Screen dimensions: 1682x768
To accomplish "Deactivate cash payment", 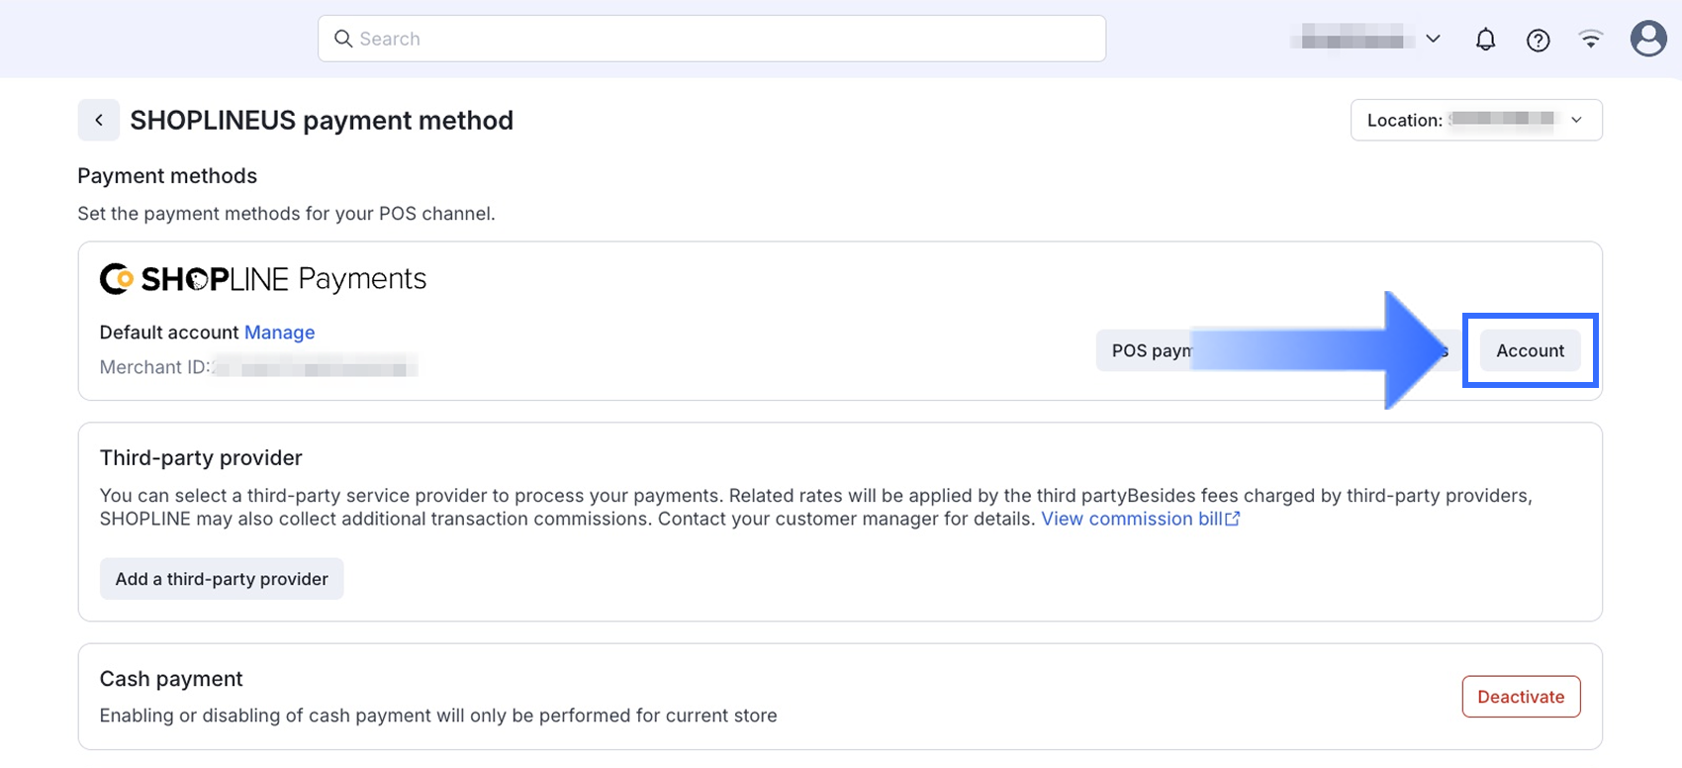I will click(x=1520, y=697).
